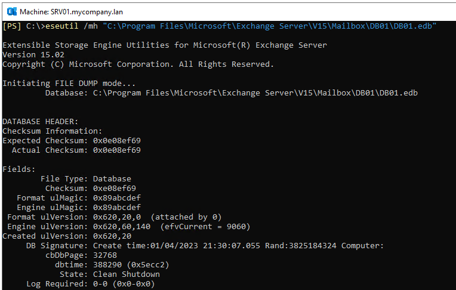
Task: Click the 'DATABASE HEADER:' heading
Action: pos(41,122)
